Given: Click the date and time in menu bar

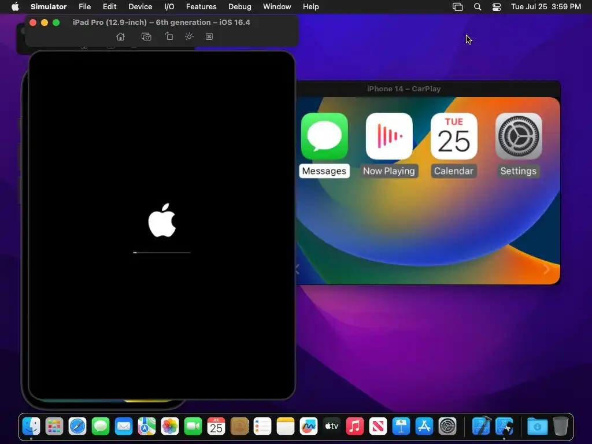Looking at the screenshot, I should 546,6.
